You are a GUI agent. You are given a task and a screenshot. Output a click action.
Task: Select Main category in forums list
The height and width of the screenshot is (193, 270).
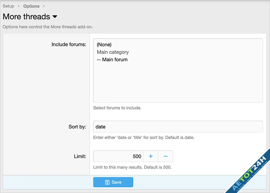(x=113, y=52)
